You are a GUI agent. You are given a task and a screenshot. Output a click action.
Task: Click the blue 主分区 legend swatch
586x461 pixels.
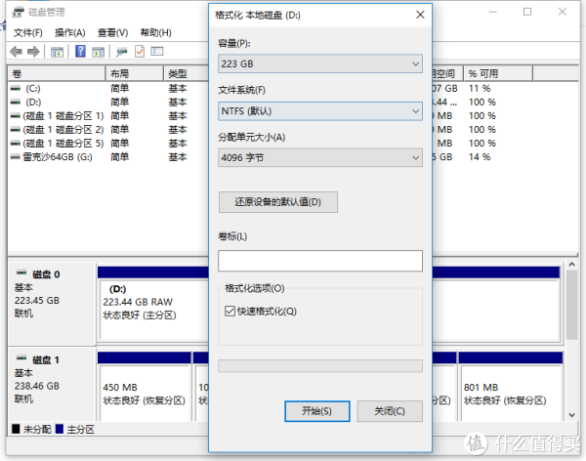click(60, 429)
